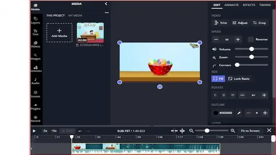This screenshot has height=155, width=276.
Task: Click the Add Media box
Action: (60, 33)
